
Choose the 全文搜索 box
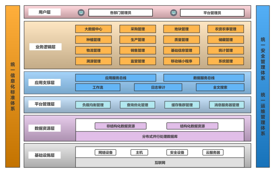[220, 87]
